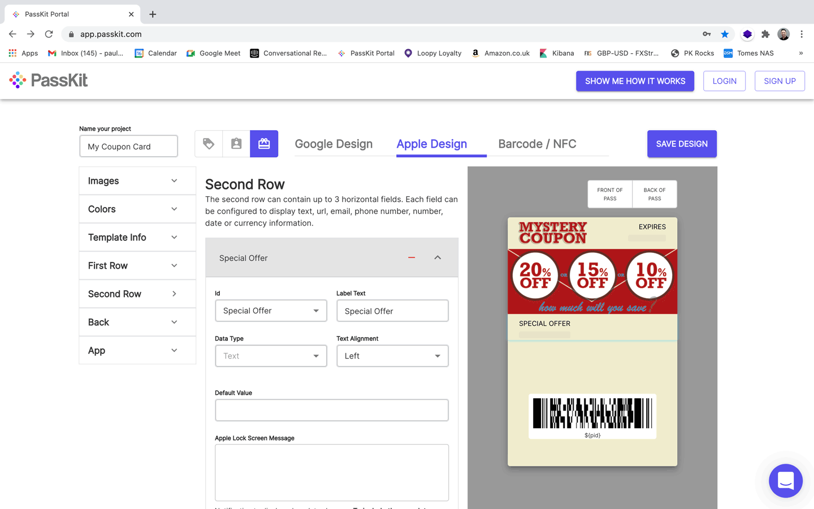Screen dimensions: 814x509
Task: Open a new browser tab
Action: tap(153, 14)
